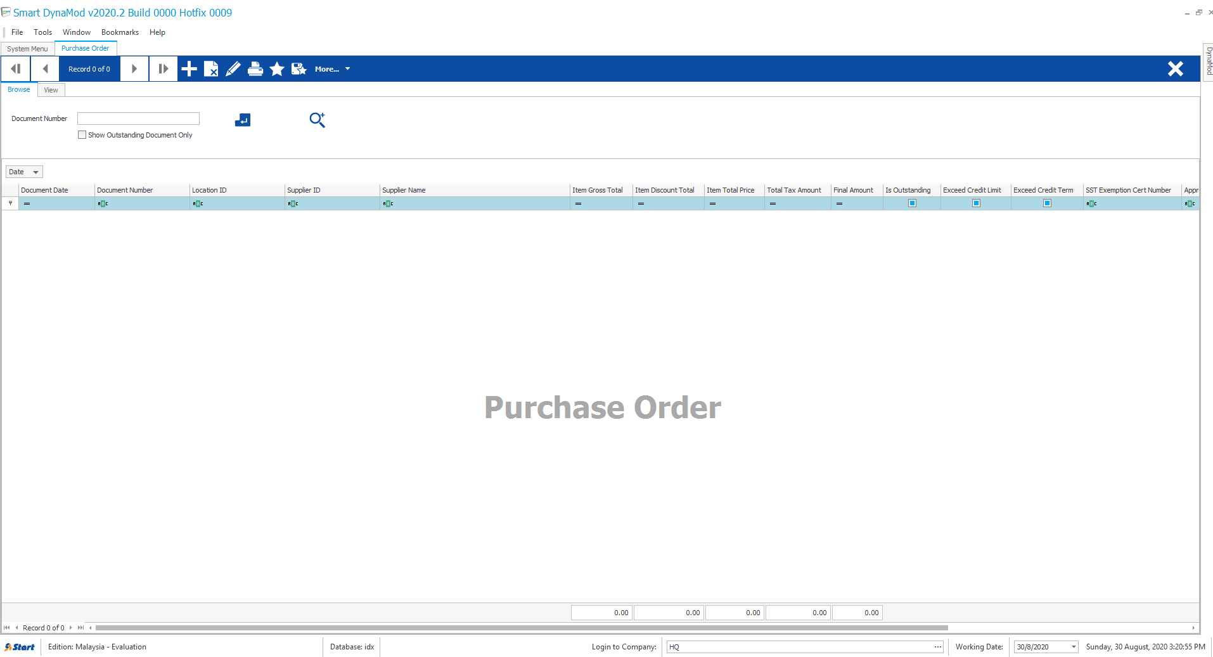Open the File menu
The image size is (1213, 657).
(17, 32)
